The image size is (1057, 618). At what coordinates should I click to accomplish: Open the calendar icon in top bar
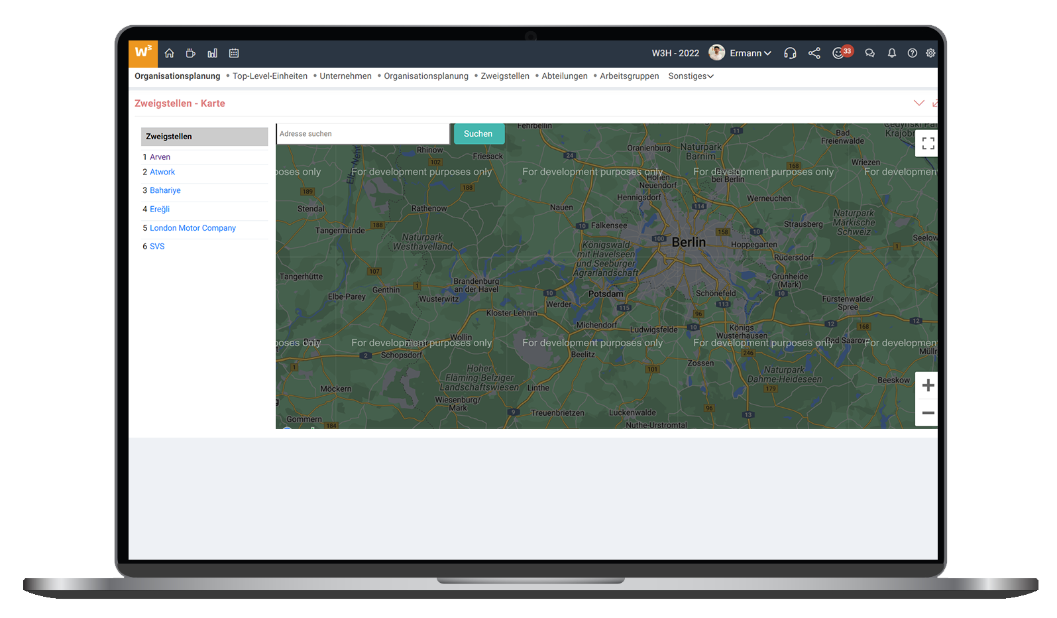[x=234, y=53]
